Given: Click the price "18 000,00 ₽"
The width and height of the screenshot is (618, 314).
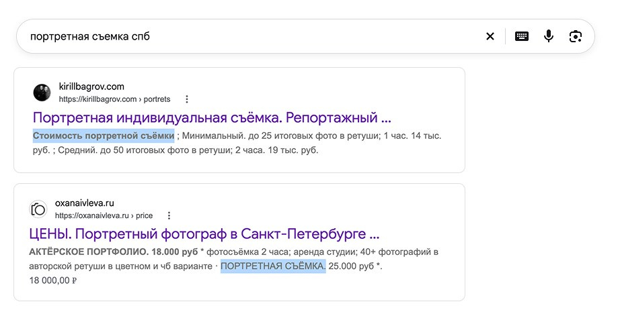Looking at the screenshot, I should (53, 280).
